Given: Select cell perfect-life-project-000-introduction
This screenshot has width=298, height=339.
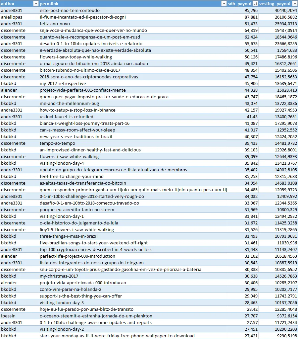Looking at the screenshot, I should [x=133, y=256].
